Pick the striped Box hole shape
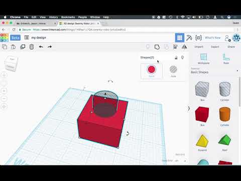 [x=202, y=89]
